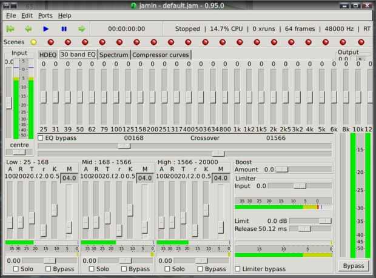The image size is (376, 278).
Task: Check Solo on the High band
Action: point(168,269)
